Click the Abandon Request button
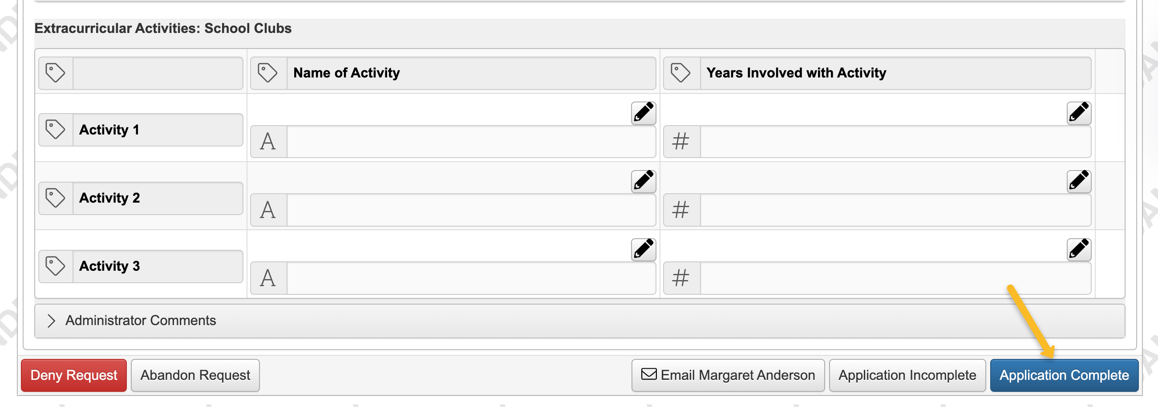 point(195,375)
